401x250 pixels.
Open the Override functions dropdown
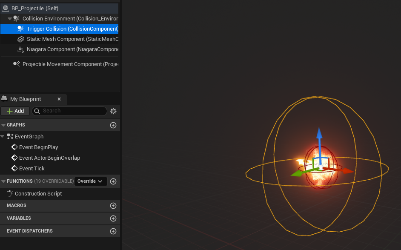[90, 181]
